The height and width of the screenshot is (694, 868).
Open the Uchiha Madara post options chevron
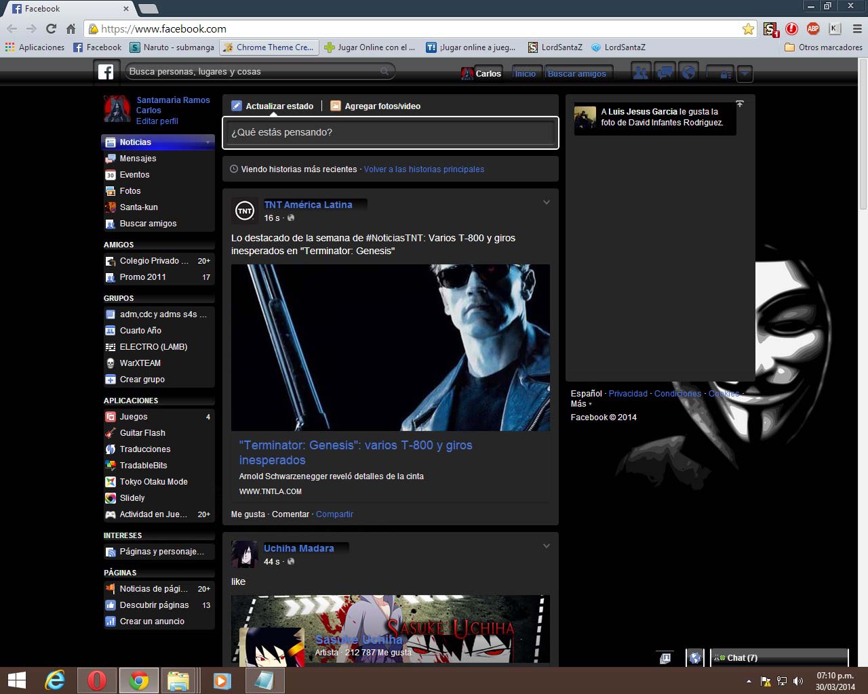[x=547, y=546]
